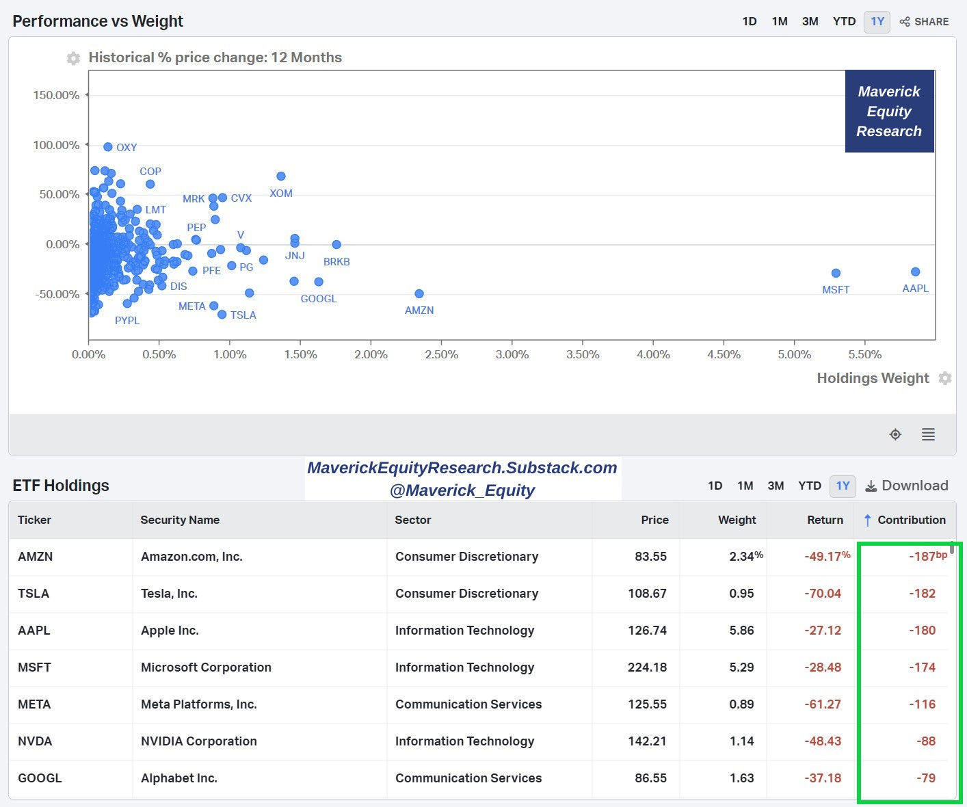Click the Holdings Weight axis label

(873, 378)
